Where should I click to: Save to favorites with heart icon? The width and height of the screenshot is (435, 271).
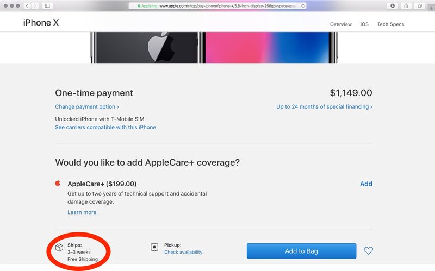(368, 251)
